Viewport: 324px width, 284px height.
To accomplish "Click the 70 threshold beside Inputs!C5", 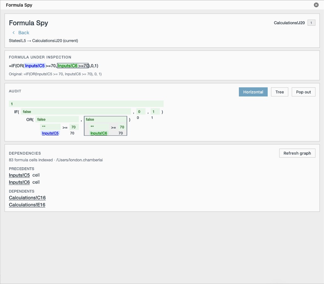I will click(73, 127).
